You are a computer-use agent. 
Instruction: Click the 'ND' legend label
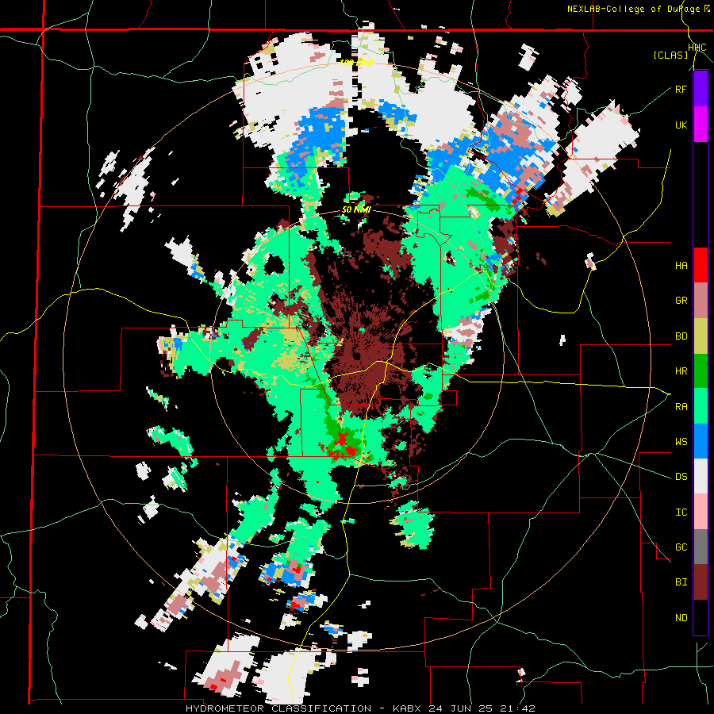[x=681, y=618]
